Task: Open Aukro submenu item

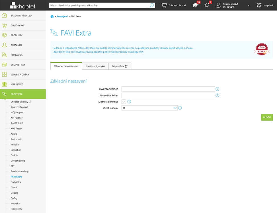Action: tap(14, 134)
